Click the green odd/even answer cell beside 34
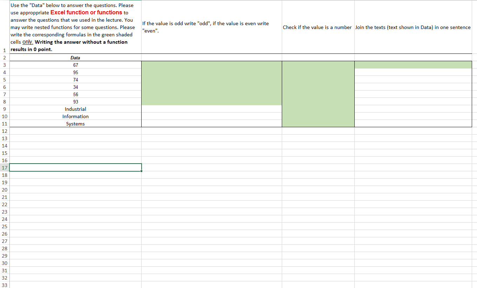This screenshot has height=288, width=477. [212, 87]
